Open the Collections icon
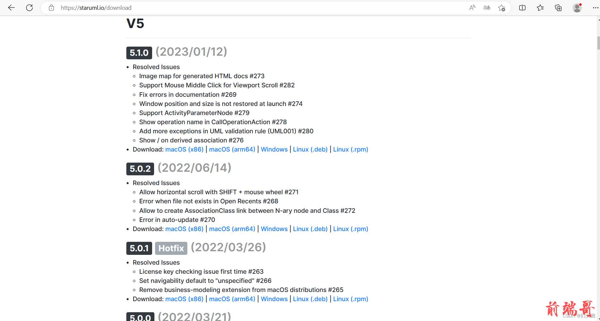Screen dimensions: 600x321 (558, 8)
